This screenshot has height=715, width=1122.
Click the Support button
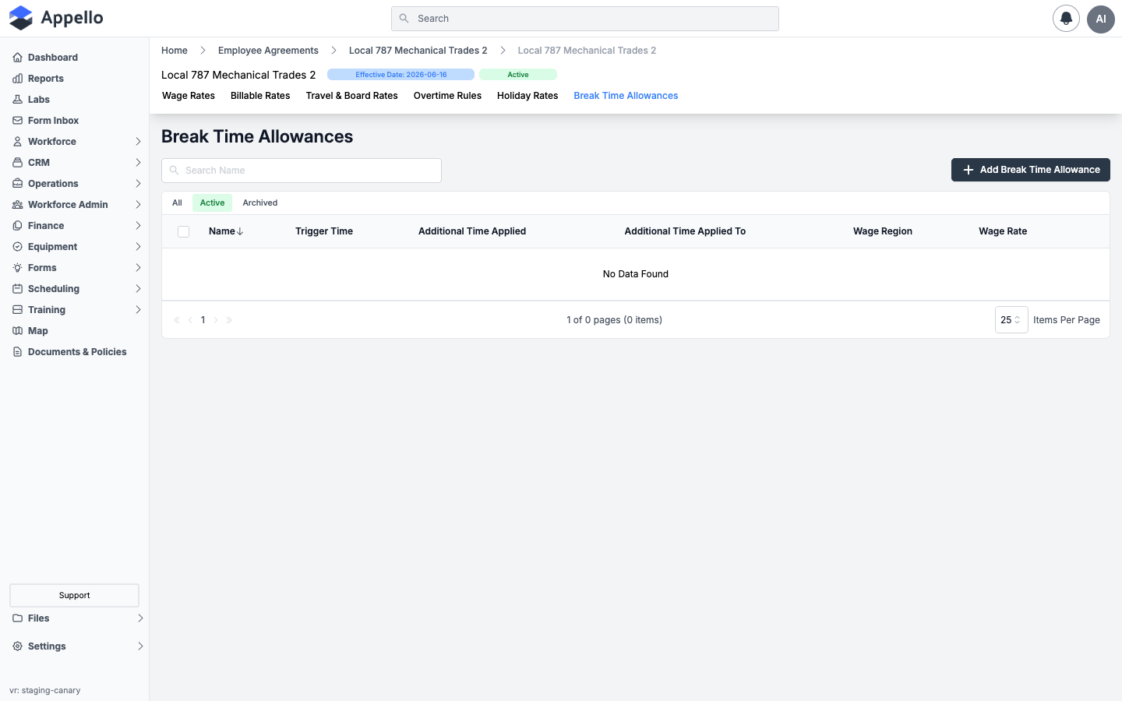click(x=74, y=596)
